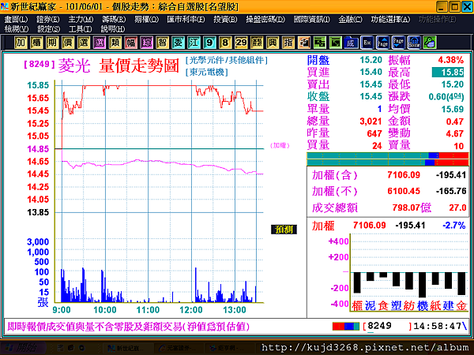Click the Page Up toolbar icon

pyautogui.click(x=382, y=43)
